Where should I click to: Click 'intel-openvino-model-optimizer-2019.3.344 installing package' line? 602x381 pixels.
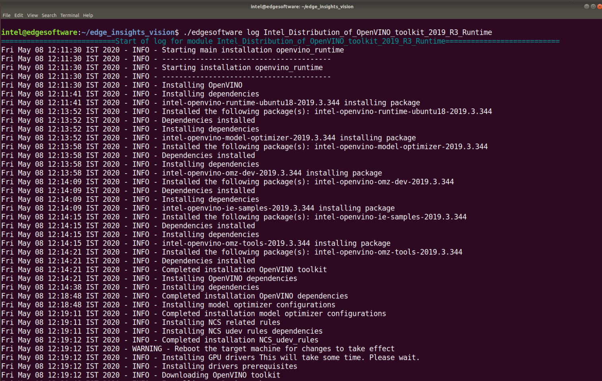pyautogui.click(x=209, y=137)
